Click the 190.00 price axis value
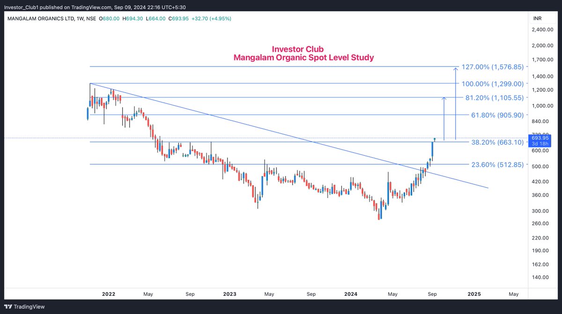562x314 pixels. point(541,250)
